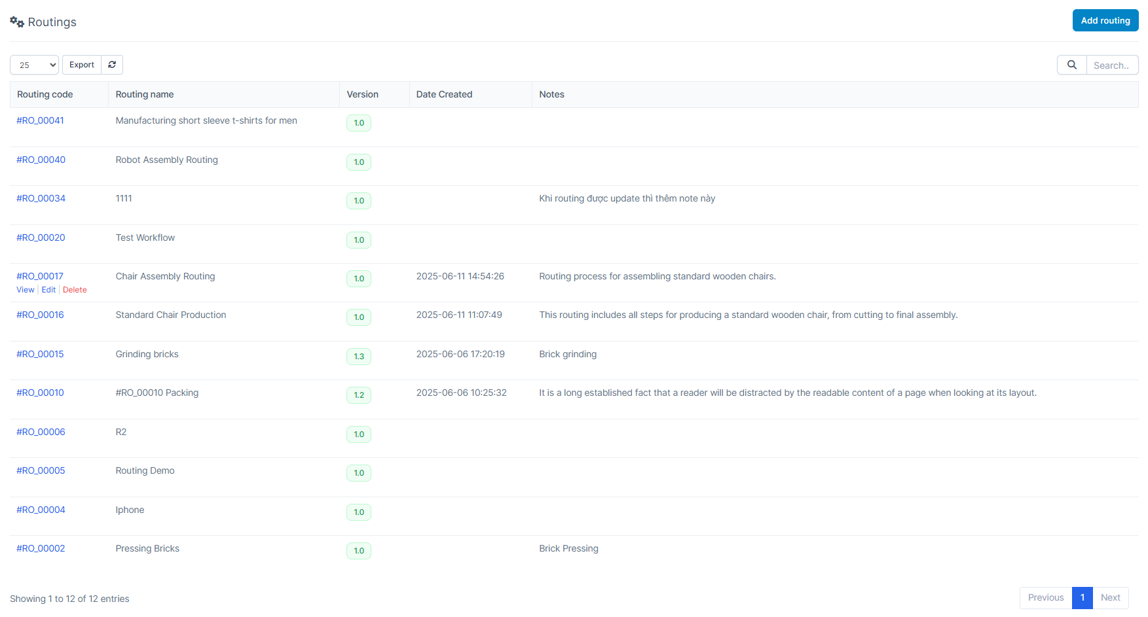Click the version badge 1.2 for #RO_00010
Viewport: 1148px width, 617px height.
[359, 395]
